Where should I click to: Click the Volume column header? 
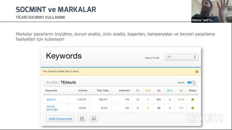[x=83, y=91]
